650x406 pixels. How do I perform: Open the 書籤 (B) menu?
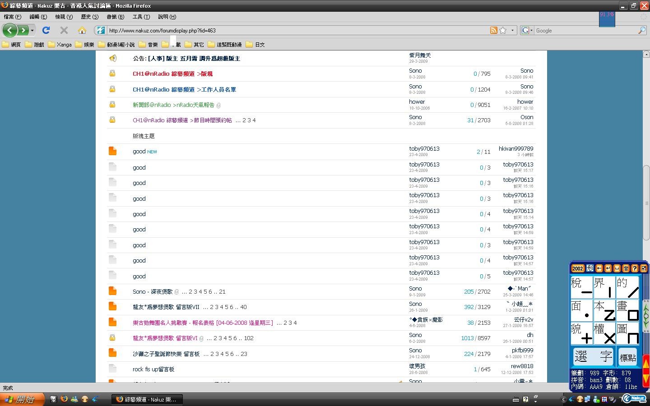click(x=116, y=17)
